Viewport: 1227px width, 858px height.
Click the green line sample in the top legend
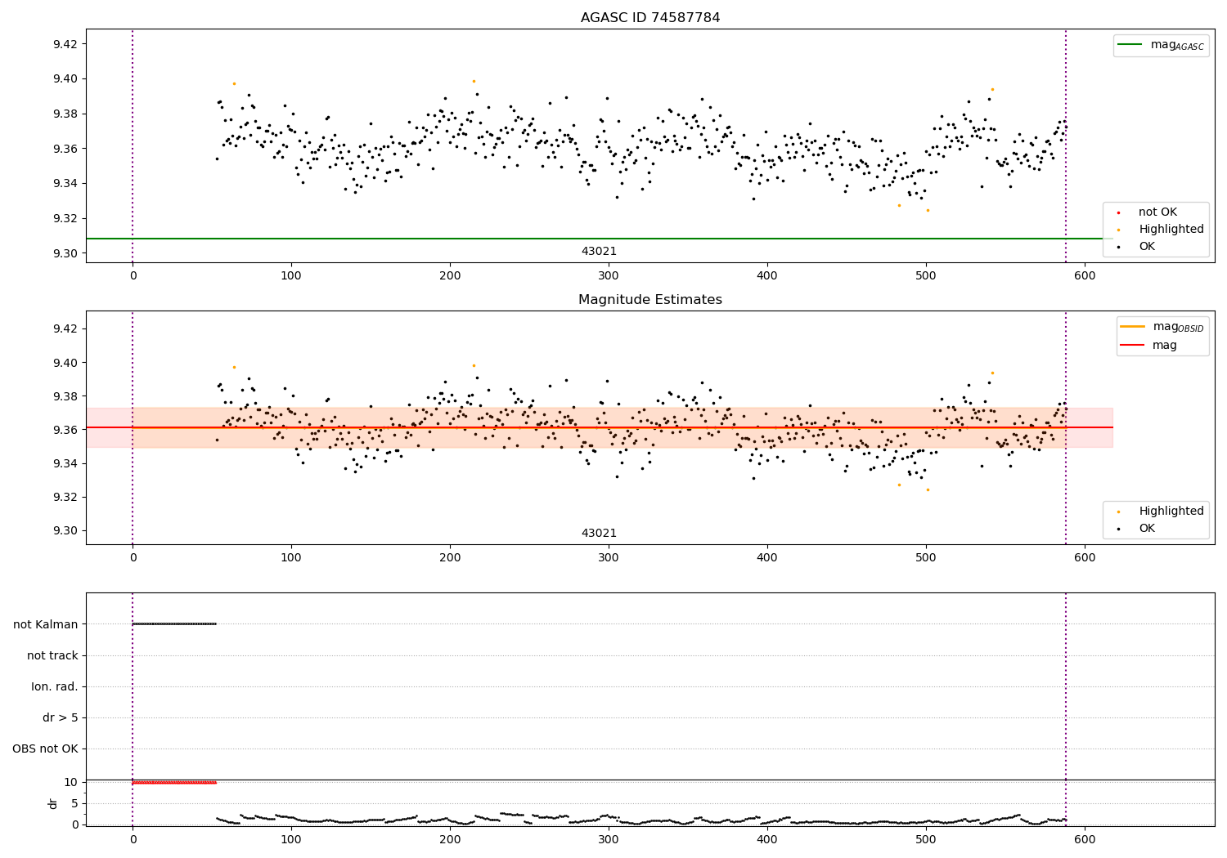[x=1130, y=45]
